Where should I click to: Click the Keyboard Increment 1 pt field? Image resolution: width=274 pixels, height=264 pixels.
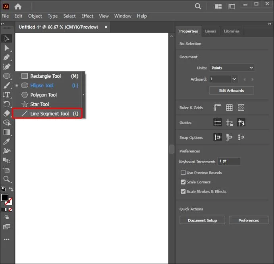(229, 161)
